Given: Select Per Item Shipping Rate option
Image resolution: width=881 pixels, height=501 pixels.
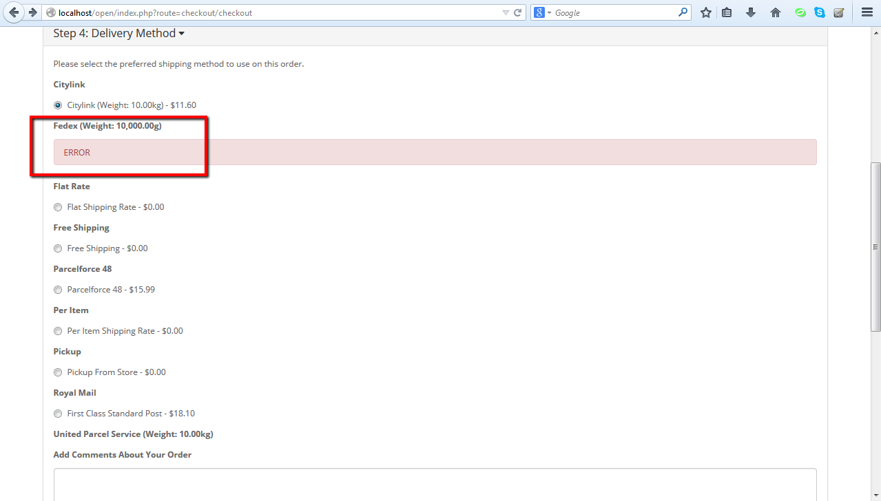Looking at the screenshot, I should (x=58, y=331).
